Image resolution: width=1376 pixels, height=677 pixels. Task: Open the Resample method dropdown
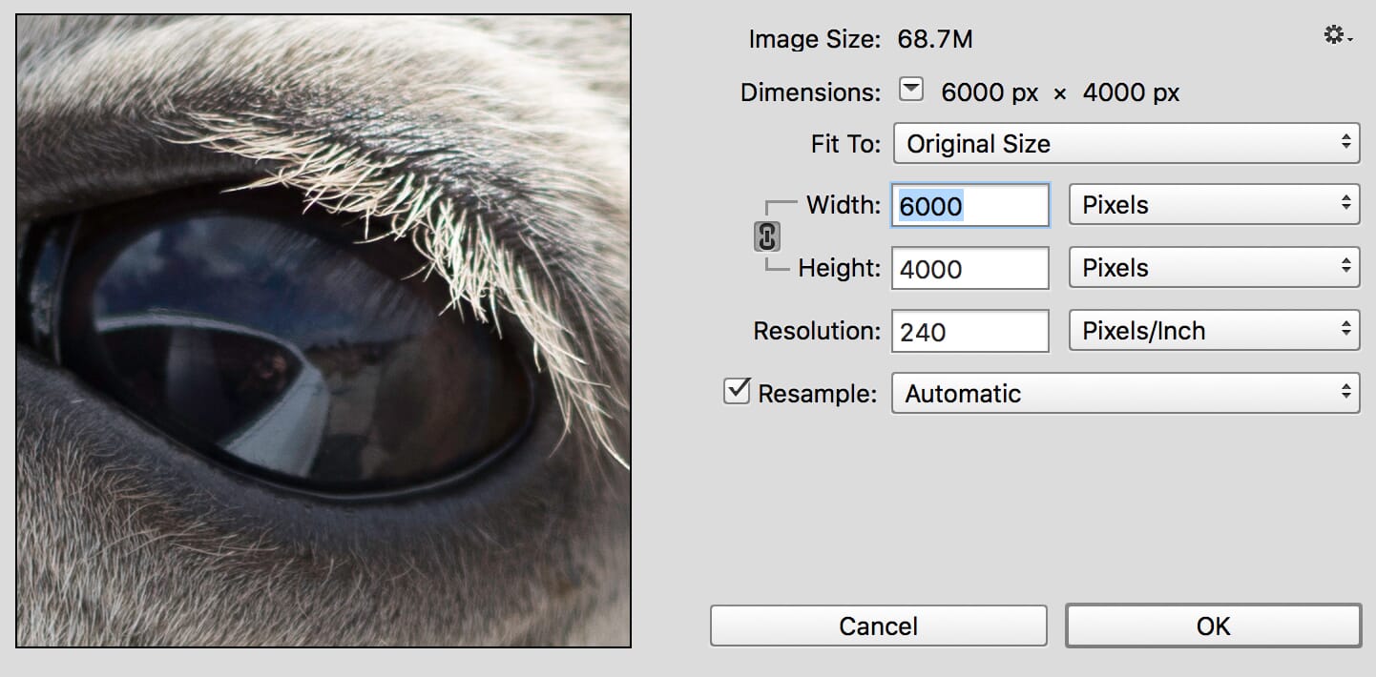1125,393
